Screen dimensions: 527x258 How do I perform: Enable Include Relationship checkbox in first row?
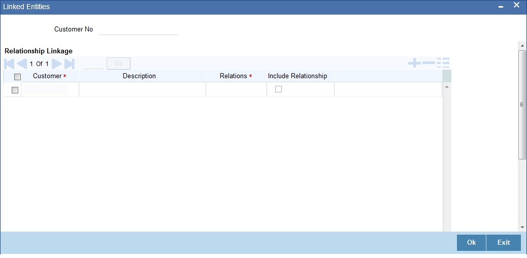click(x=278, y=89)
